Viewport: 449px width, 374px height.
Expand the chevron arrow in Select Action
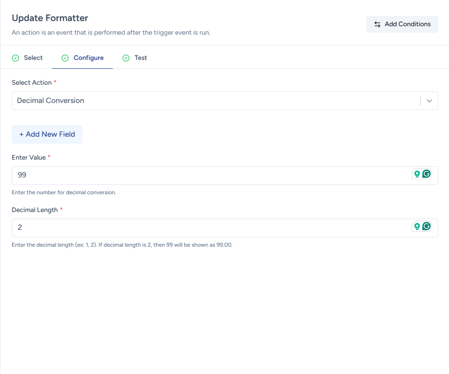(x=429, y=101)
